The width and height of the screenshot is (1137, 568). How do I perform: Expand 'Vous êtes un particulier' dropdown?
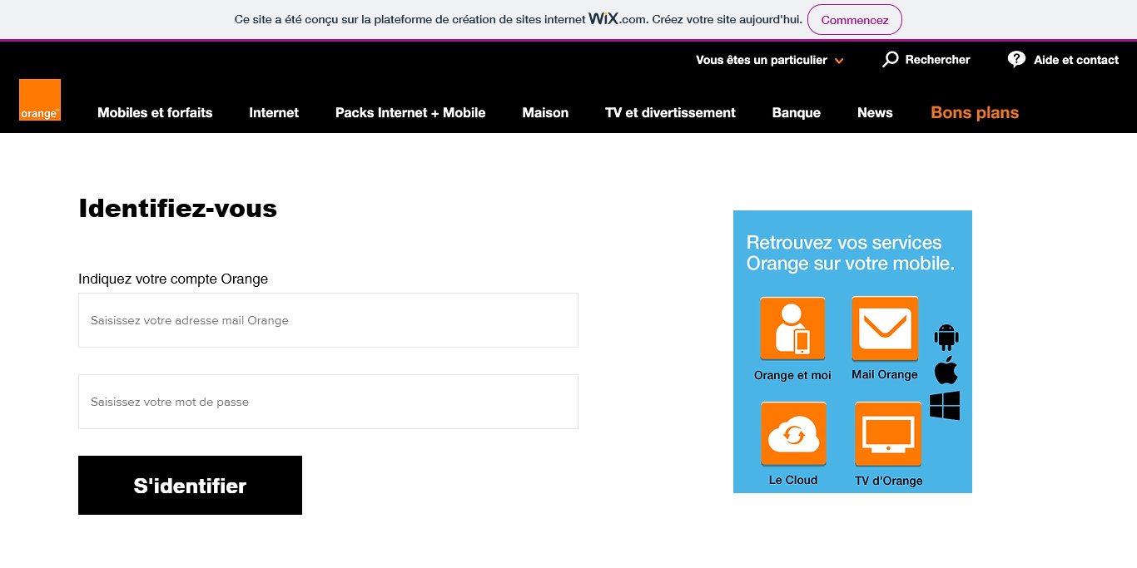[770, 60]
